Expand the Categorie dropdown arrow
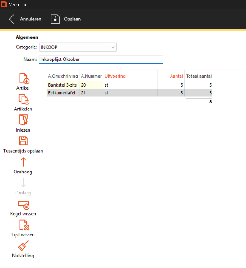Screen dimensions: 246x268 click(113, 47)
